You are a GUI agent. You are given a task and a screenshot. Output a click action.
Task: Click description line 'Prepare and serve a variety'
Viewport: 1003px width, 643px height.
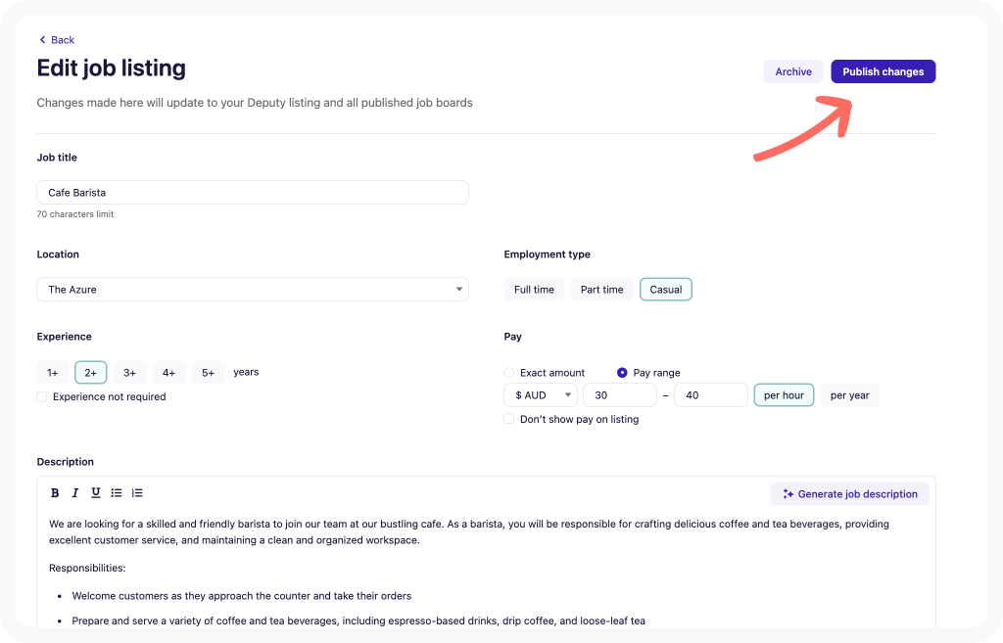click(358, 620)
